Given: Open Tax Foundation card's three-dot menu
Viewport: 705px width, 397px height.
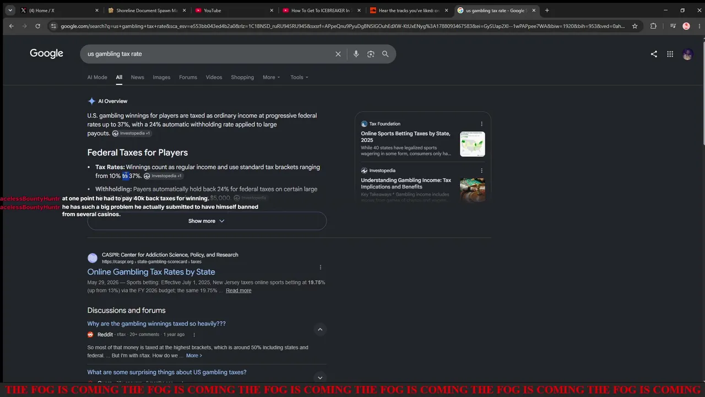Looking at the screenshot, I should pos(481,124).
